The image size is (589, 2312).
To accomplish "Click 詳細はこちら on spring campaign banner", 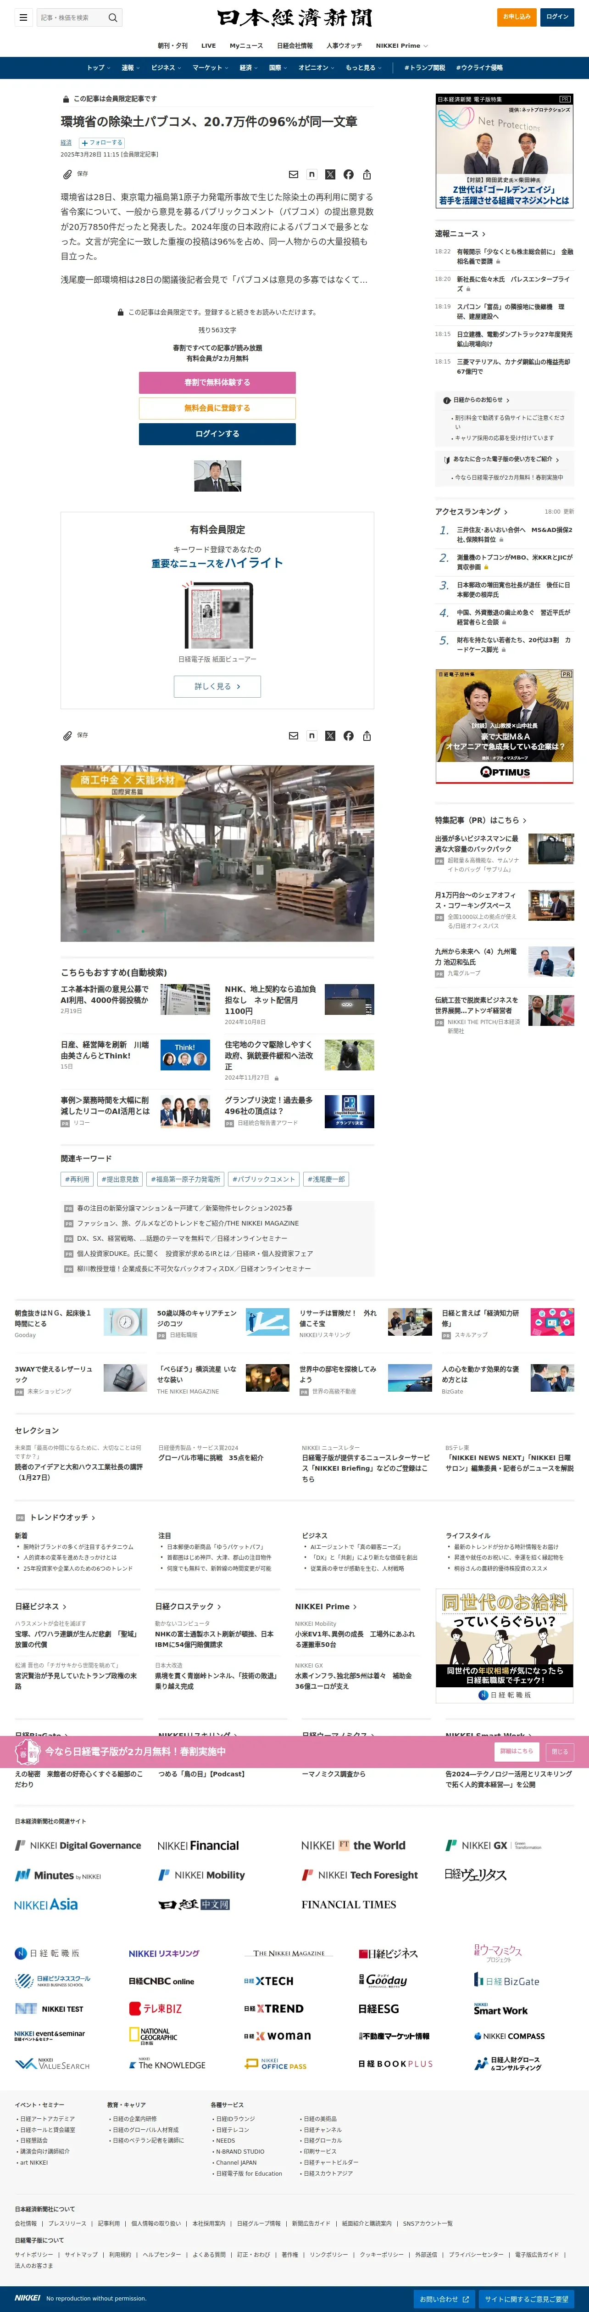I will click(x=517, y=1751).
